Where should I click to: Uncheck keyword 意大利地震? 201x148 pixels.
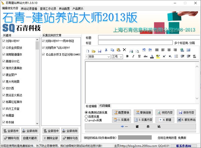pyautogui.click(x=4, y=81)
